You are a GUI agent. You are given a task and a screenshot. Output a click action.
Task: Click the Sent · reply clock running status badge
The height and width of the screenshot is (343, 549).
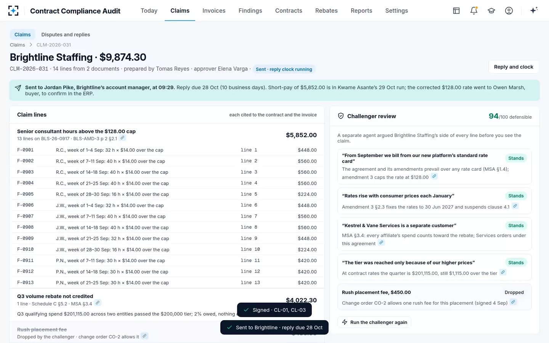pos(284,69)
